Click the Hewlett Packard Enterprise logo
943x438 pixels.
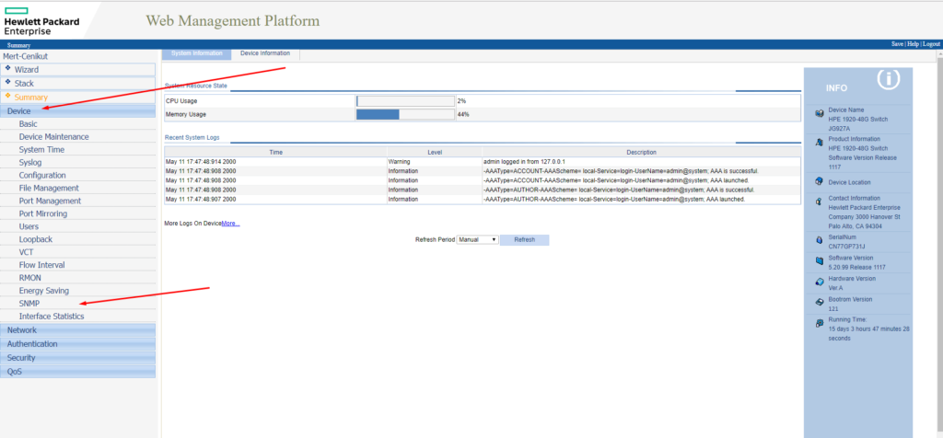click(41, 22)
